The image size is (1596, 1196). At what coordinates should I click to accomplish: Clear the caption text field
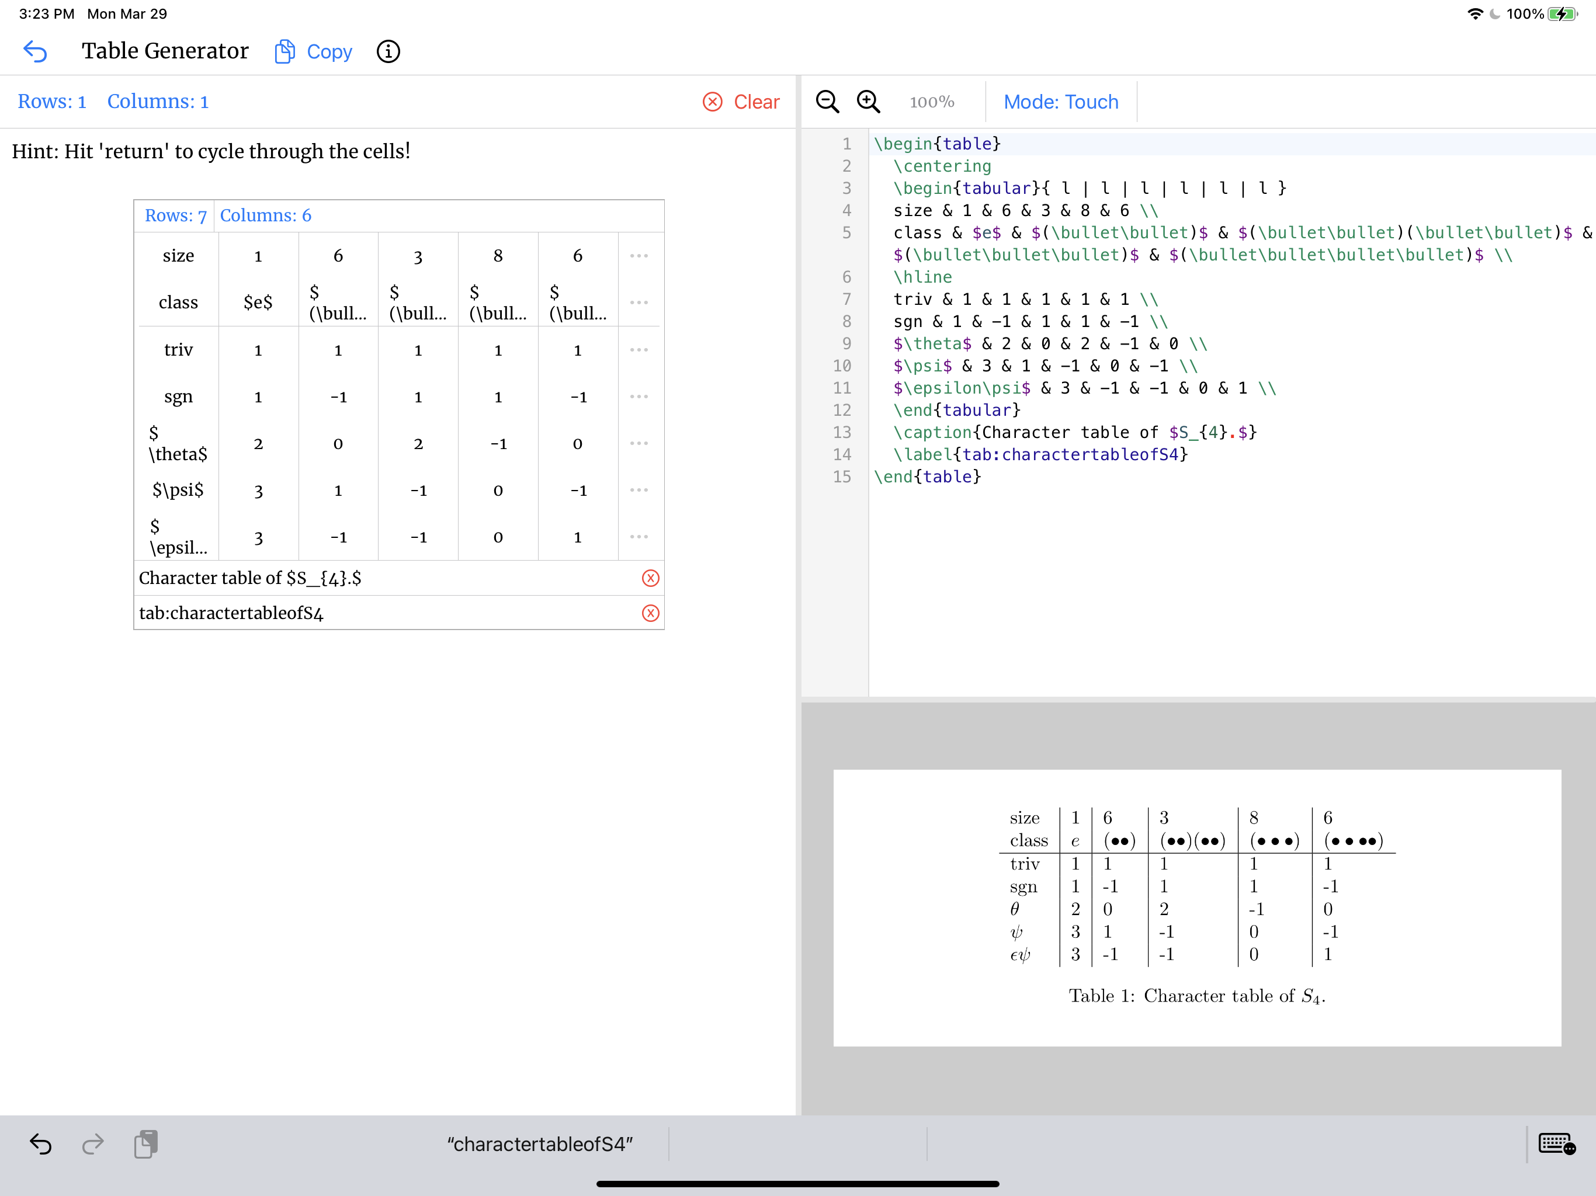(651, 579)
